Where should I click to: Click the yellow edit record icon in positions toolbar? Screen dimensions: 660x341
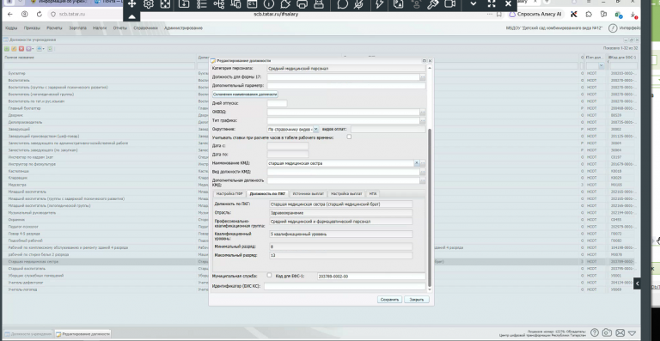point(14,49)
